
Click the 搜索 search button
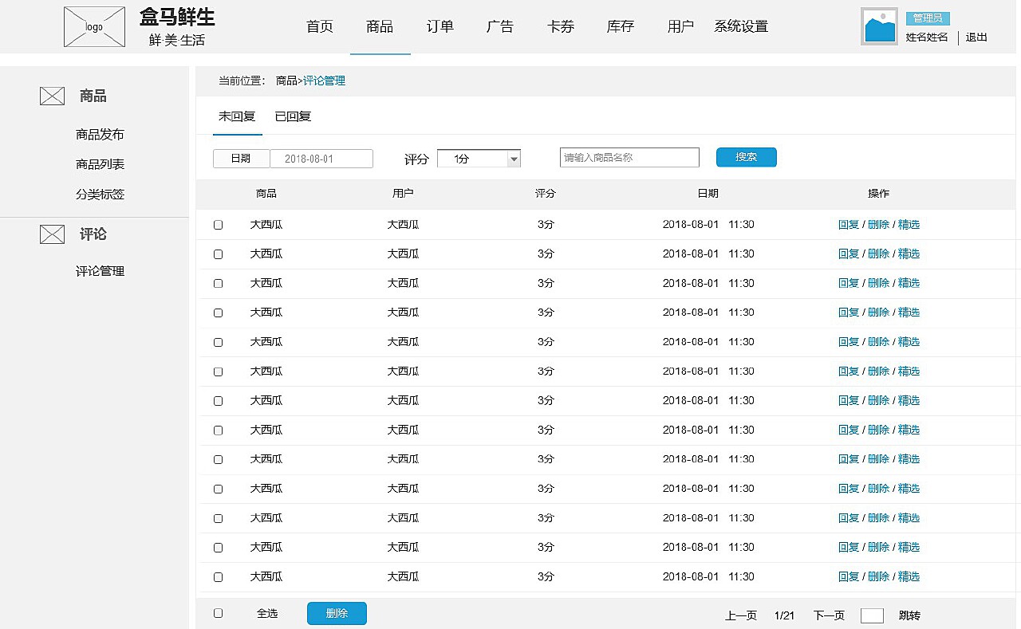click(746, 157)
